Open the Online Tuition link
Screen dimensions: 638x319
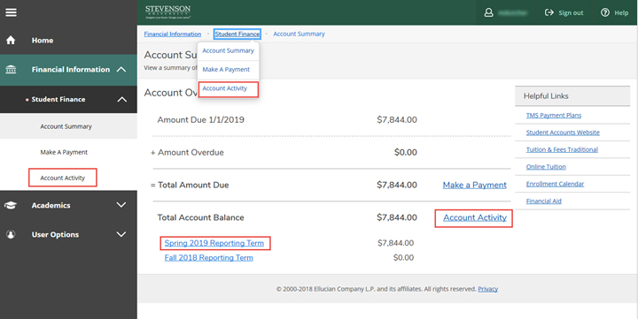(546, 167)
